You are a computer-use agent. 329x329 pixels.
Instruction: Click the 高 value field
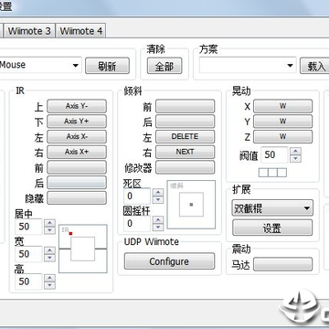click(28, 281)
